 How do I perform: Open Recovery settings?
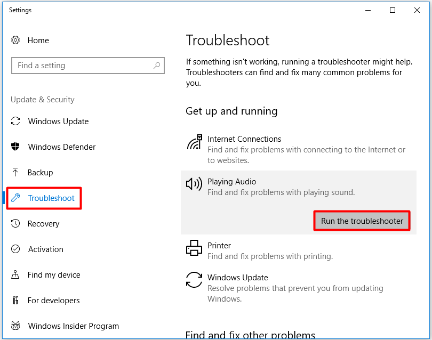[44, 224]
